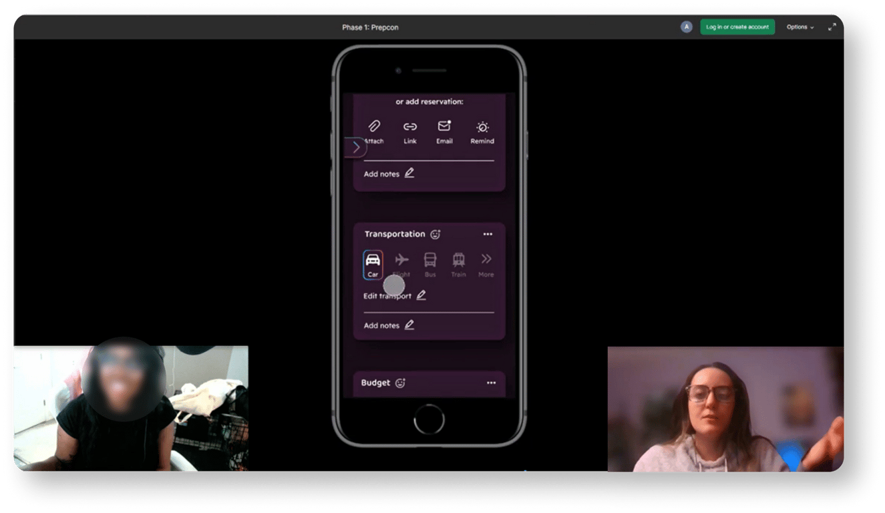This screenshot has width=885, height=513.
Task: Open the Options dropdown
Action: pos(800,27)
